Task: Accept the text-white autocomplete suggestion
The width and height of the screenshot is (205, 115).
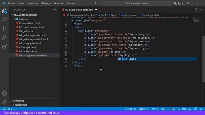Action: pyautogui.click(x=157, y=59)
